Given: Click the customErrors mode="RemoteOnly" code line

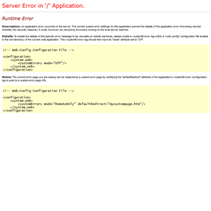Looking at the screenshot, I should [81, 104].
